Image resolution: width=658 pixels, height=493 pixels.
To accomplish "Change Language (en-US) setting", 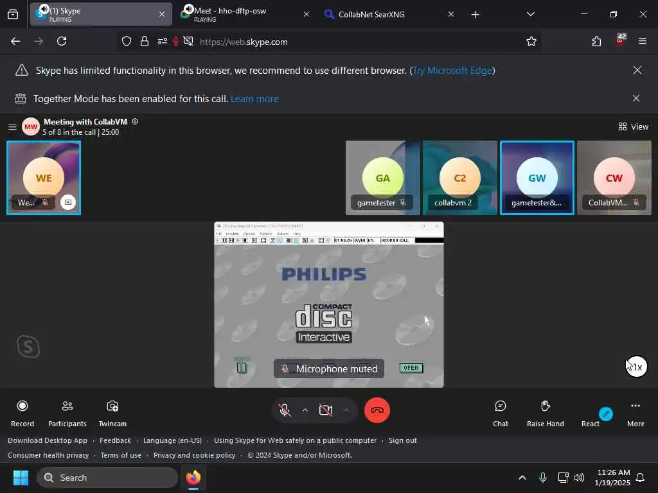I will coord(172,440).
